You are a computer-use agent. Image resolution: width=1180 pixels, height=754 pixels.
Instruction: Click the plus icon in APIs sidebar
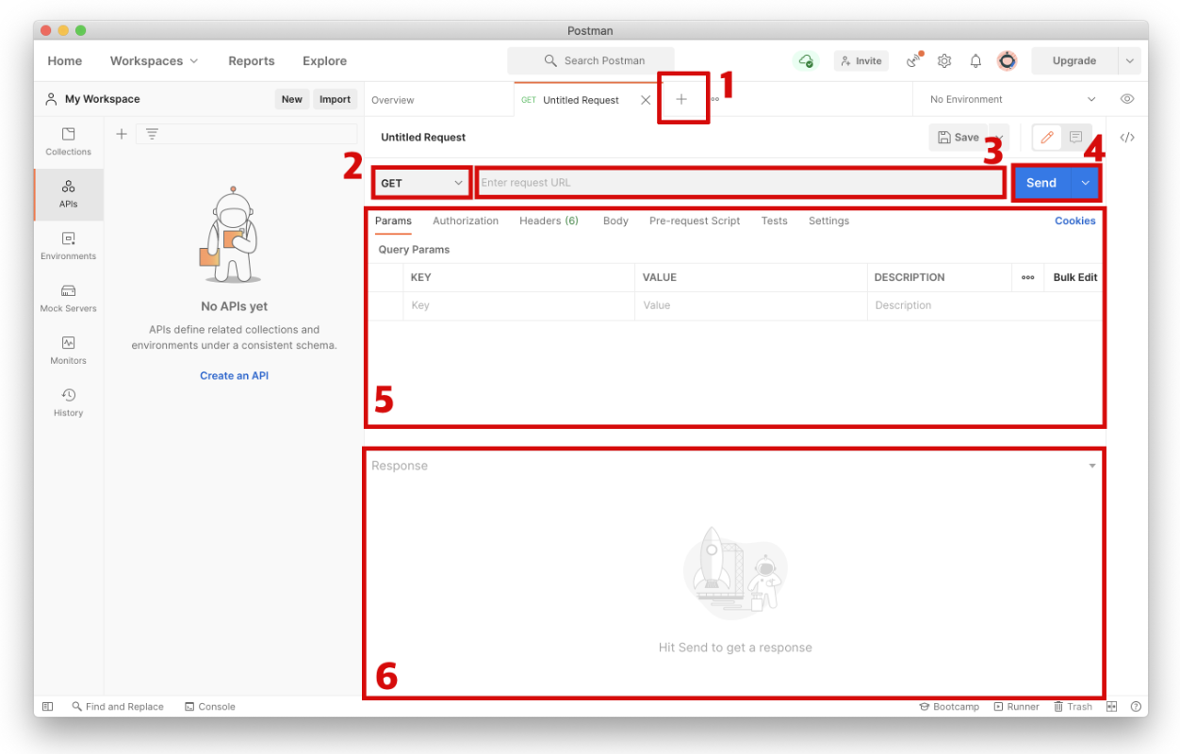pos(121,134)
